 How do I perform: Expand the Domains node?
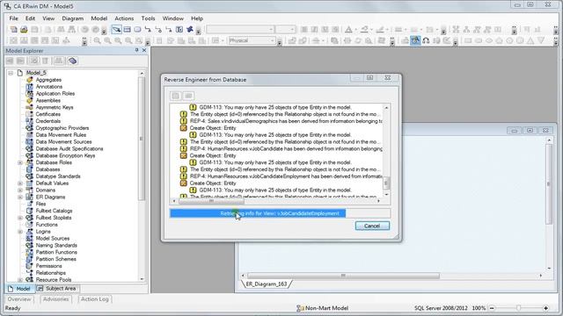pyautogui.click(x=20, y=190)
